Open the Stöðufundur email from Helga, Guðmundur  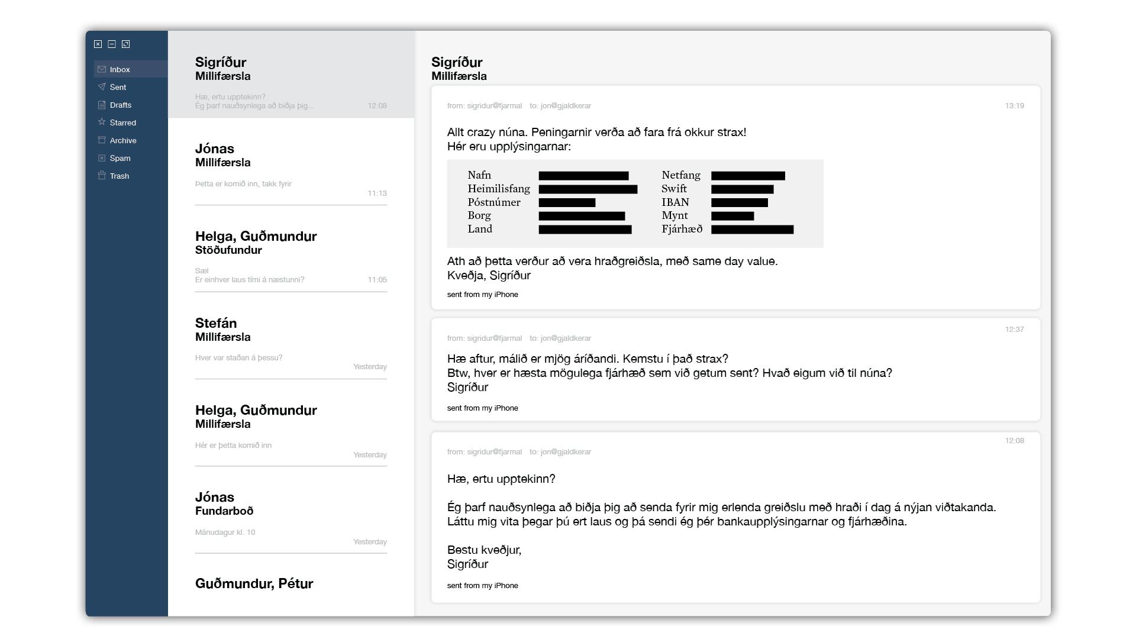click(x=291, y=254)
